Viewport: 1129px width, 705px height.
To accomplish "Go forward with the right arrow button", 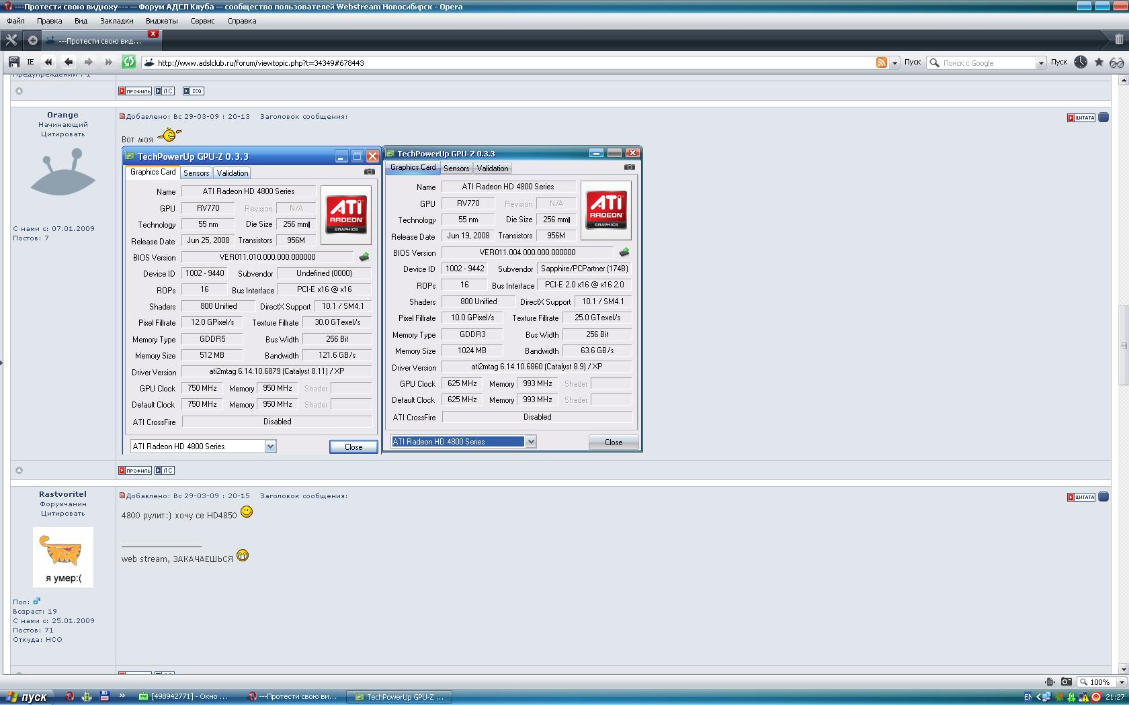I will coord(88,62).
